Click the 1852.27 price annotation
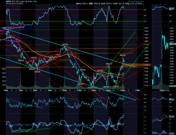The width and height of the screenshot is (176, 135). click(x=33, y=58)
